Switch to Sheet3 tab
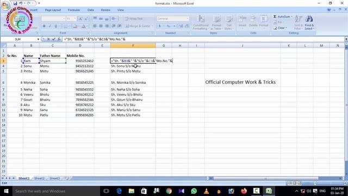 coord(54,178)
